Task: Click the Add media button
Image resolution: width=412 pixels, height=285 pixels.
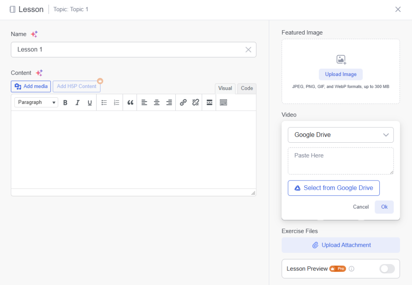Action: click(x=31, y=86)
